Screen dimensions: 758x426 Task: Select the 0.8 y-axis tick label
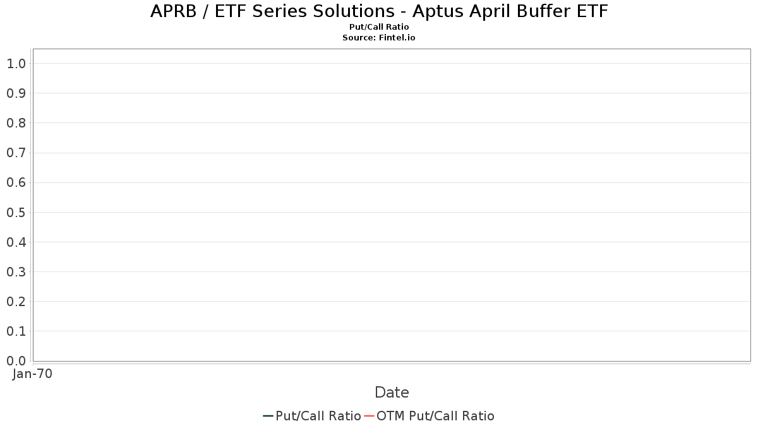[16, 123]
